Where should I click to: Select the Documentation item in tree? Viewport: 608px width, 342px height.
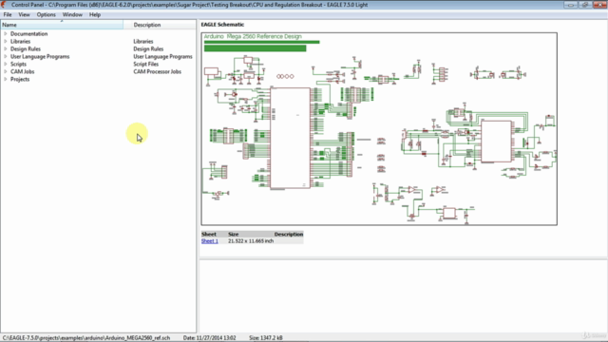(x=29, y=34)
